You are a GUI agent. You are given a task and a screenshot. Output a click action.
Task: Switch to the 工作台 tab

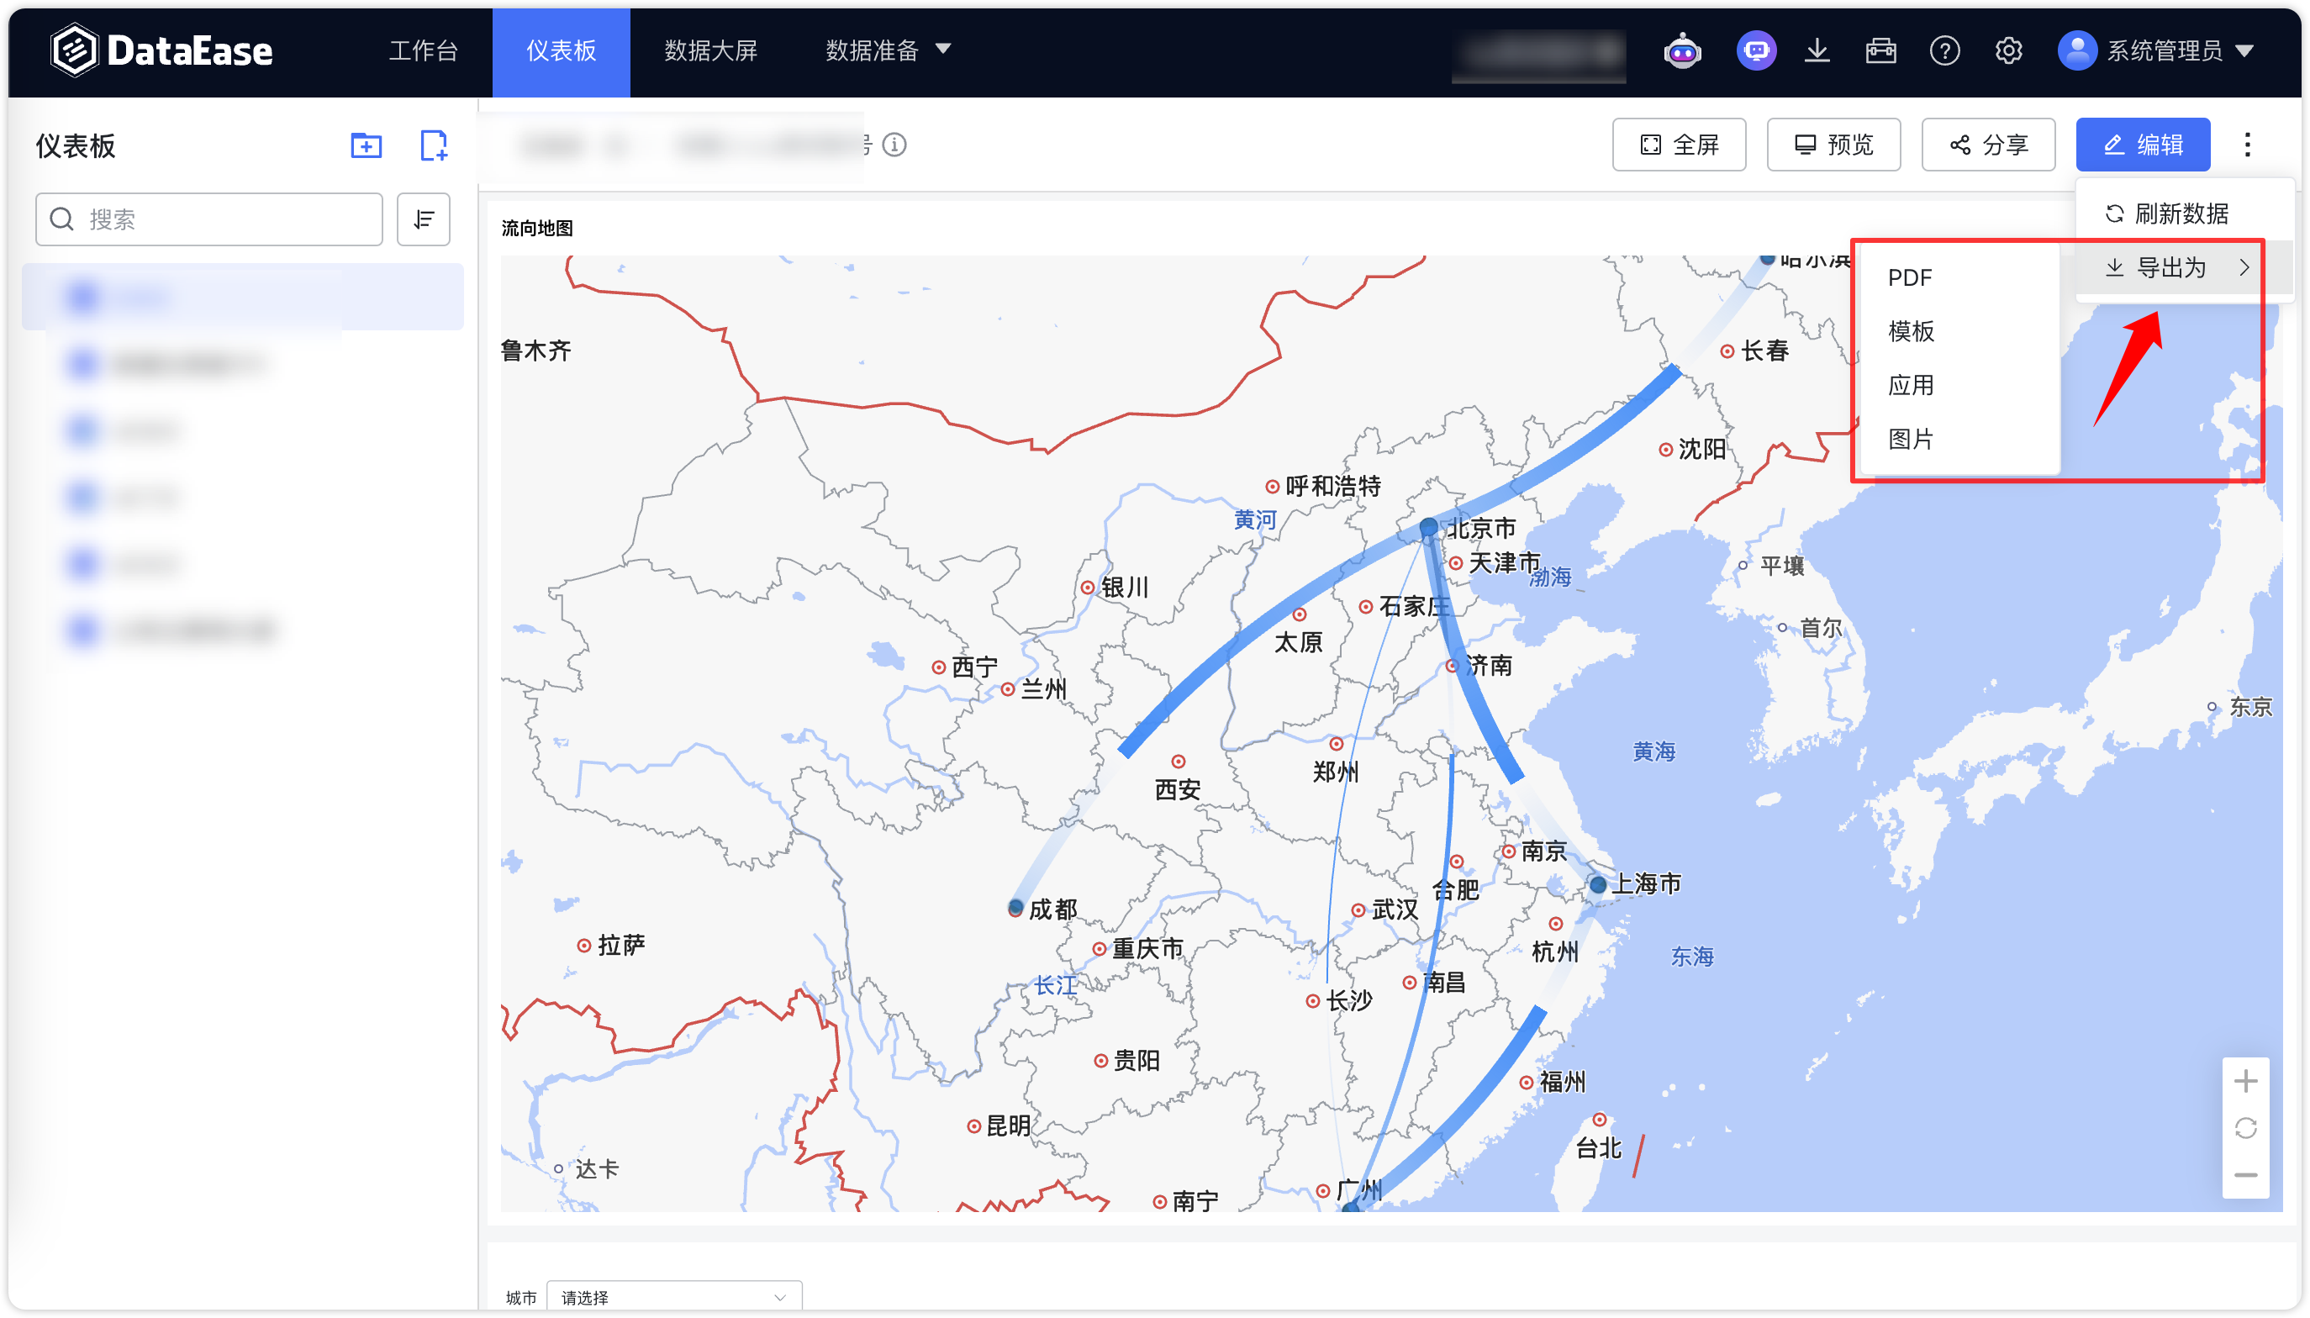coord(423,50)
